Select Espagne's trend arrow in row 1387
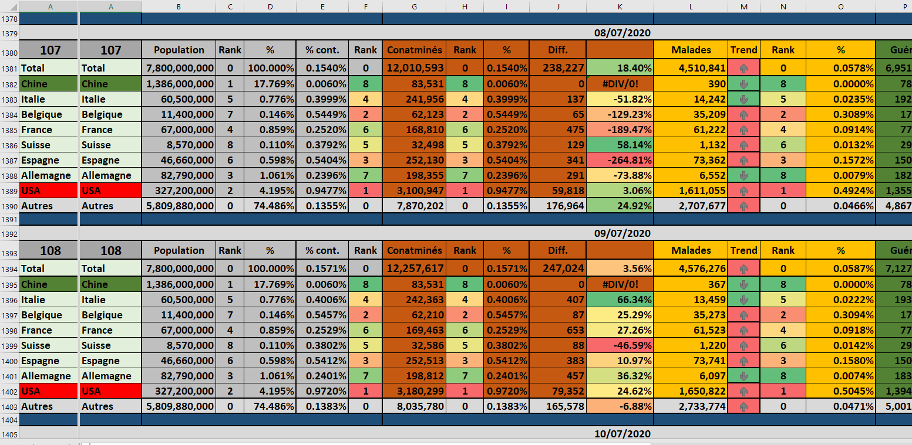The height and width of the screenshot is (445, 912). click(x=743, y=160)
